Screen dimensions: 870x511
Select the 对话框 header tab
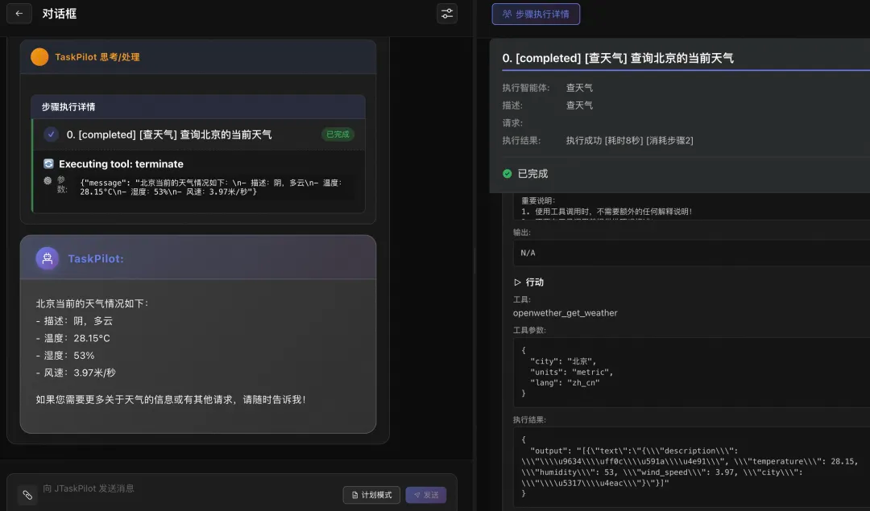click(58, 13)
